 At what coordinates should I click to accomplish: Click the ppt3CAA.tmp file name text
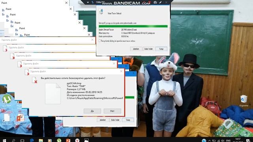tap(74, 83)
